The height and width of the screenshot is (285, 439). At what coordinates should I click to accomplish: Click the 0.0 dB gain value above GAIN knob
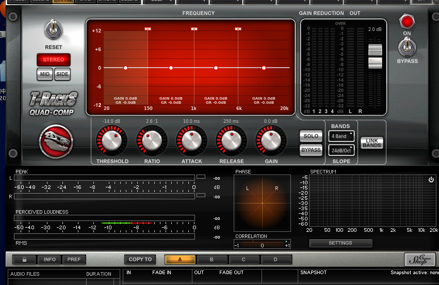coord(271,121)
